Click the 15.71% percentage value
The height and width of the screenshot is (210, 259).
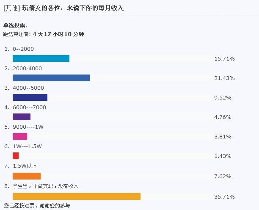click(224, 59)
